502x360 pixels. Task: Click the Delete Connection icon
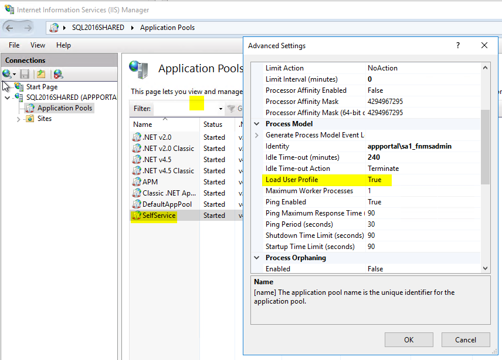pos(58,74)
